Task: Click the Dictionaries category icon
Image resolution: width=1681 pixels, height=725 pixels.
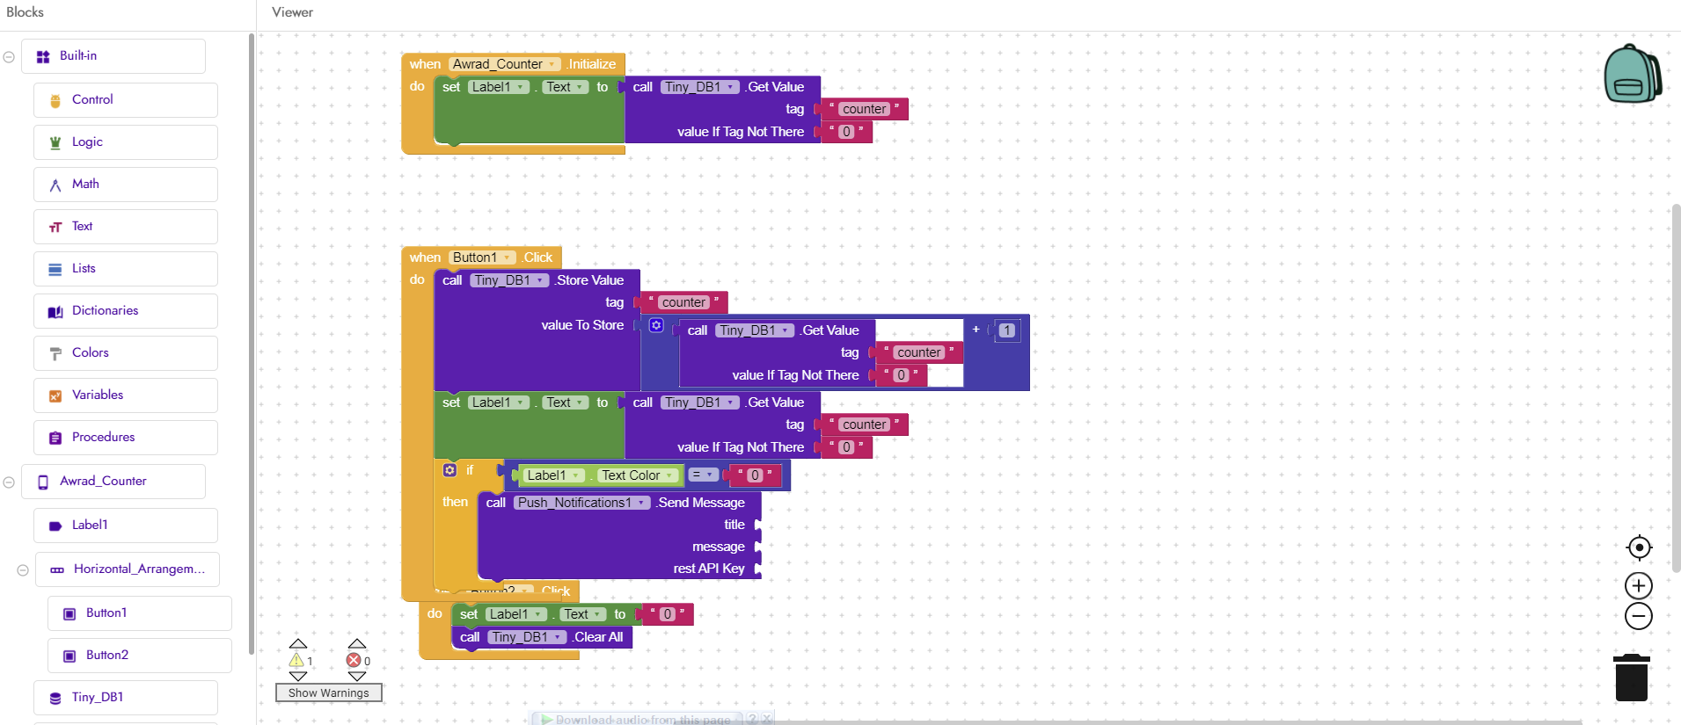Action: [55, 311]
